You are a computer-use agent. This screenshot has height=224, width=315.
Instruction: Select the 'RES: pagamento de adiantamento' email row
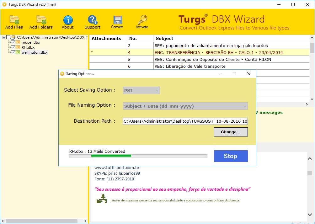[x=199, y=45]
